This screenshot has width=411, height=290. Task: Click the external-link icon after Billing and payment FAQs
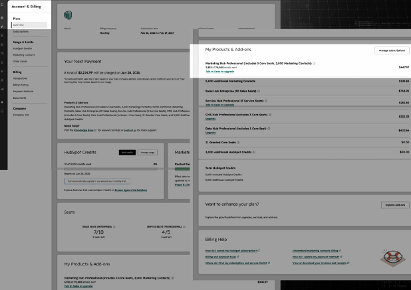pos(237,257)
